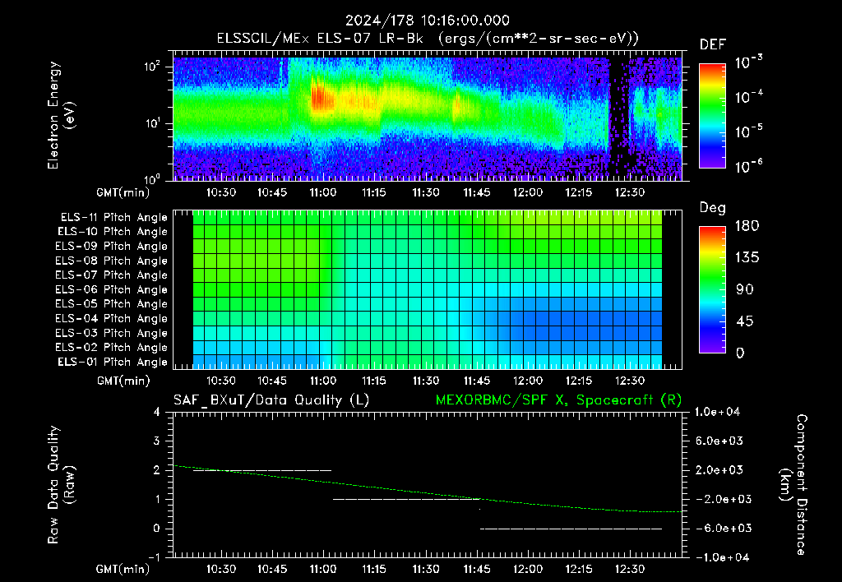Viewport: 842px width, 582px height.
Task: Click the timestamp title 2024/178 10:16:00.000
Action: (x=427, y=21)
